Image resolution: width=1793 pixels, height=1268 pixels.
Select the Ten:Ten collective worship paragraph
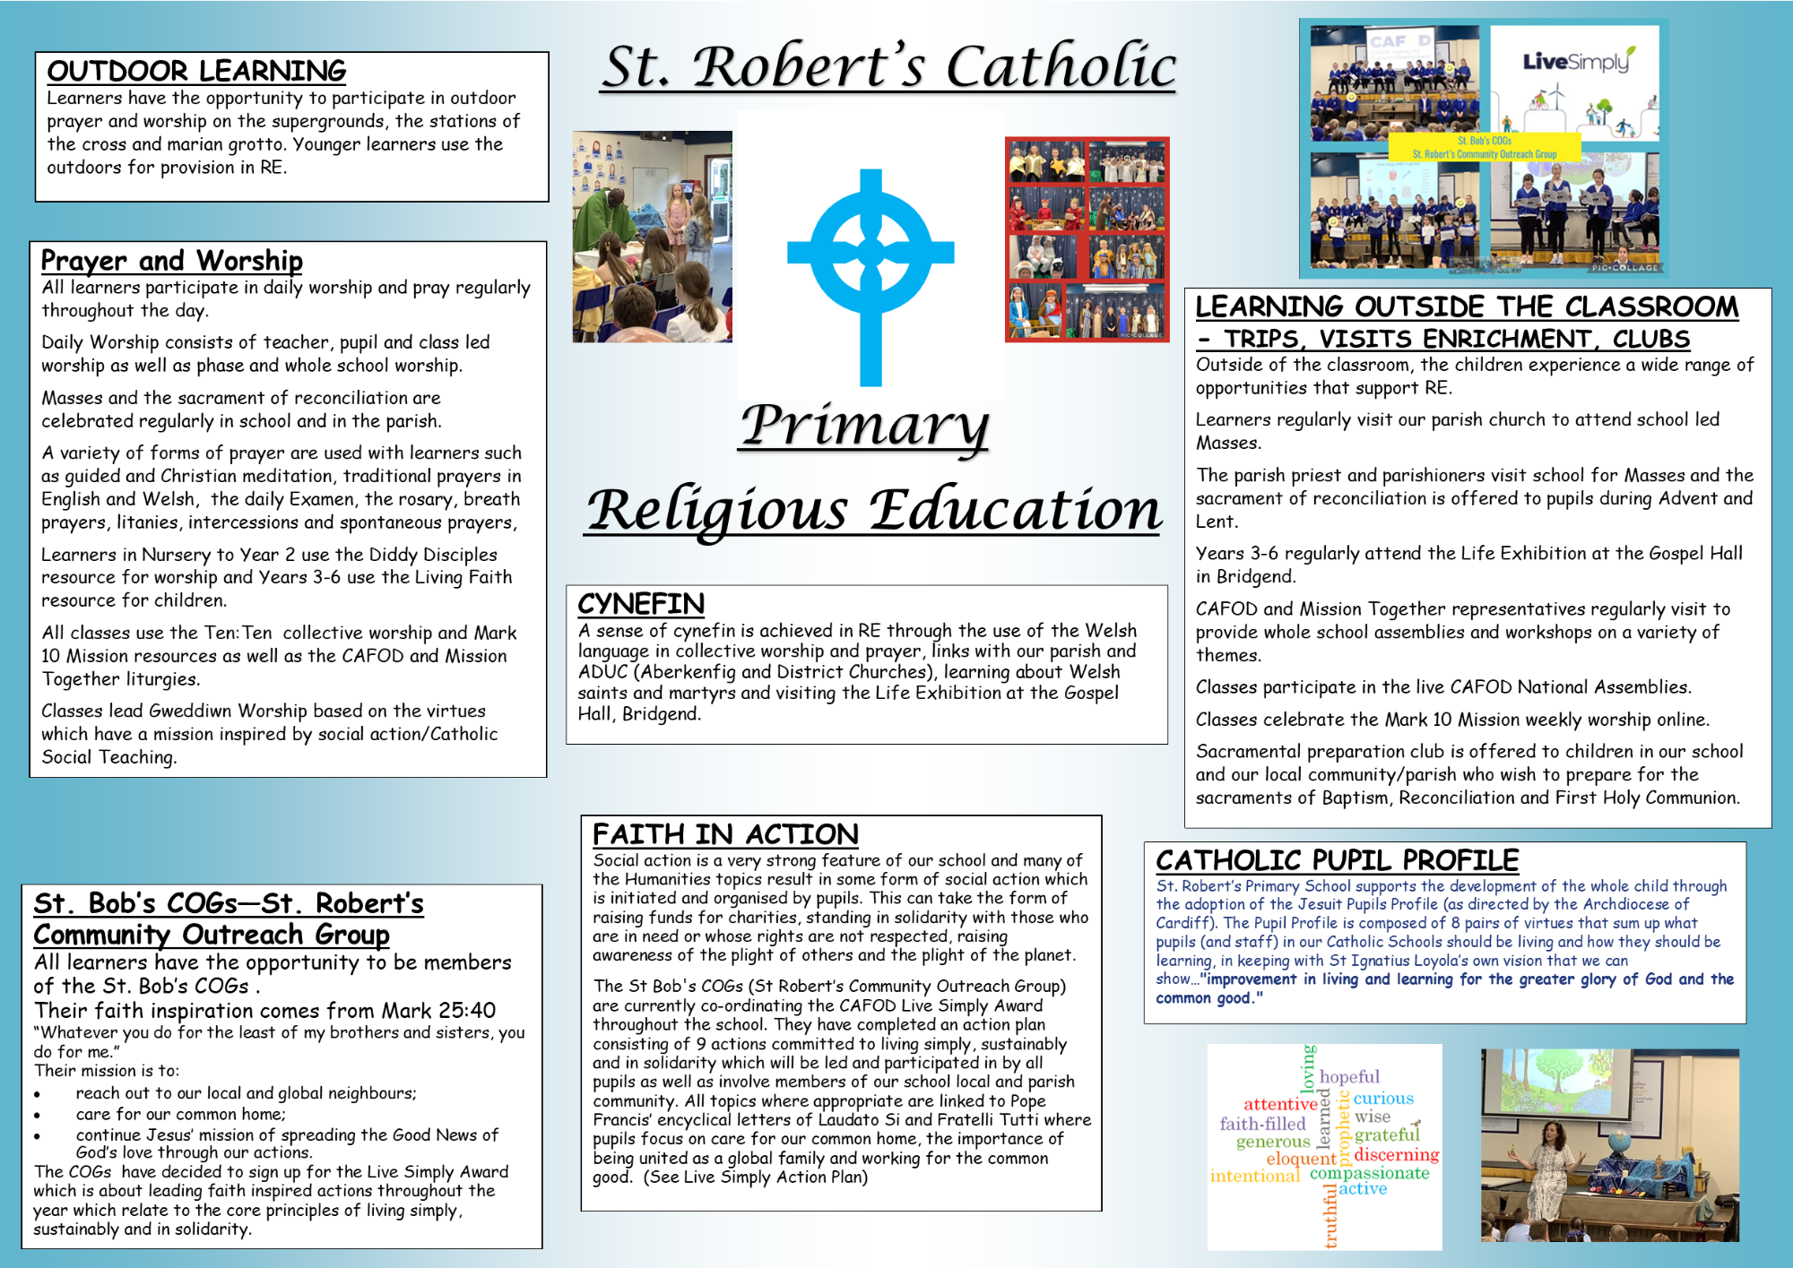tap(279, 656)
